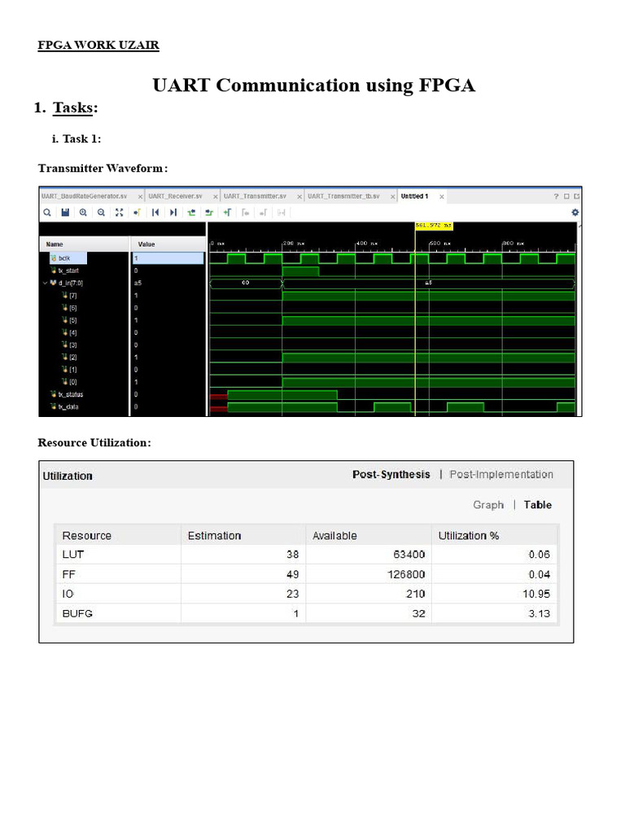Switch to UART_Receiver.sv tab
The height and width of the screenshot is (834, 625).
coord(176,196)
